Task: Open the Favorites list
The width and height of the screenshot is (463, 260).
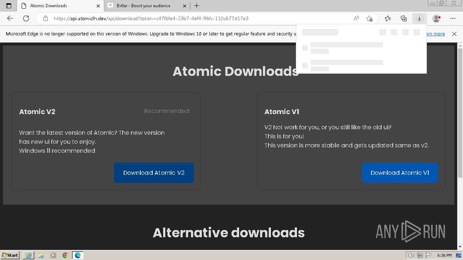Action: tap(388, 18)
